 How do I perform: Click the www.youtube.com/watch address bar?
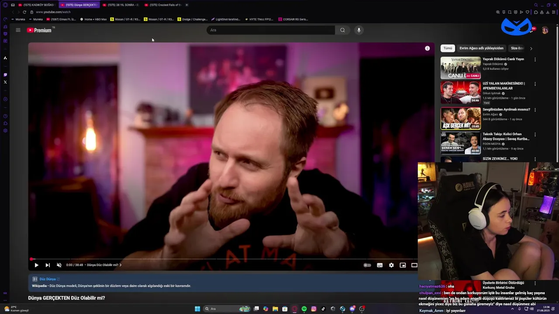click(53, 12)
